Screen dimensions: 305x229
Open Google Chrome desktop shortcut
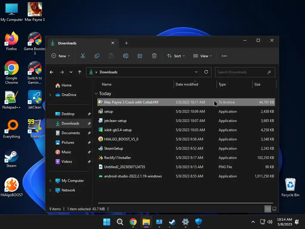point(12,72)
